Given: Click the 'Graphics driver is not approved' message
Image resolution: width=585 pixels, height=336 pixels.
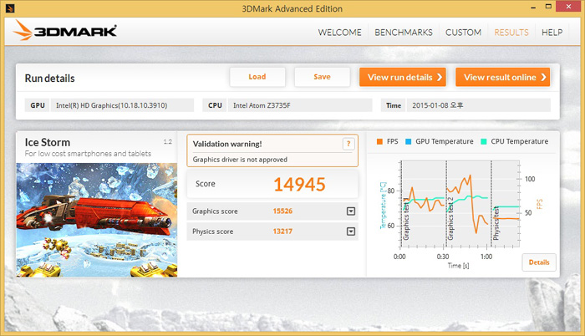Looking at the screenshot, I should tap(240, 160).
